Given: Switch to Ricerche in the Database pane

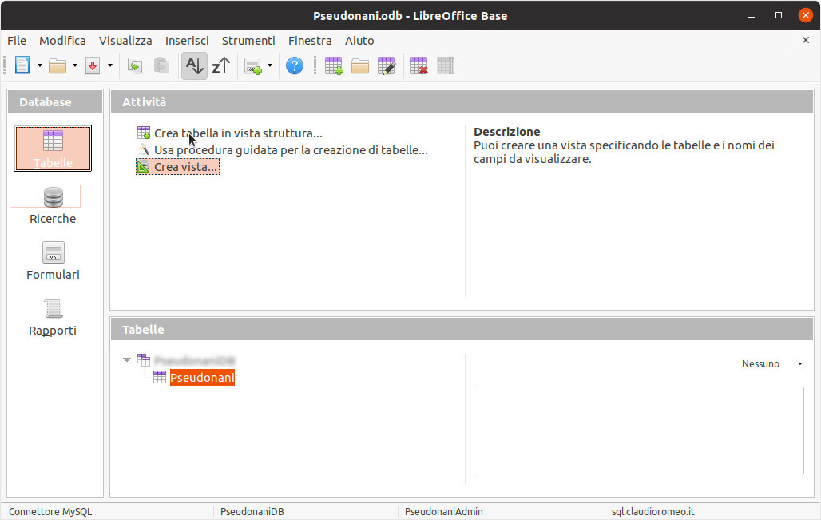Looking at the screenshot, I should coord(53,206).
